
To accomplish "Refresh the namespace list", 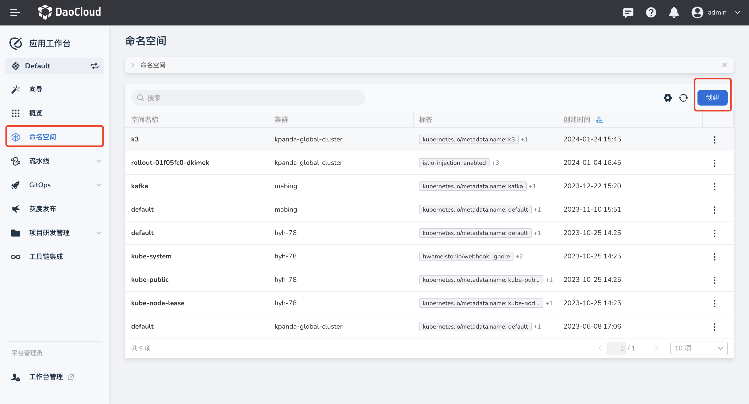I will pos(683,98).
